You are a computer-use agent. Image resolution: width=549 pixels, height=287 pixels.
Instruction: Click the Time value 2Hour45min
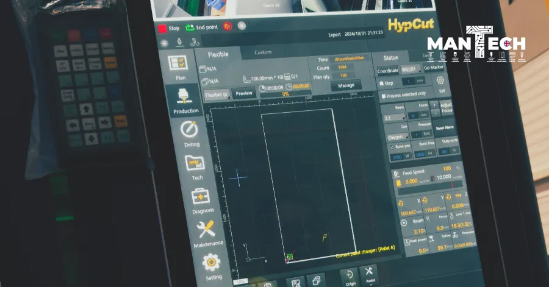[x=349, y=58]
